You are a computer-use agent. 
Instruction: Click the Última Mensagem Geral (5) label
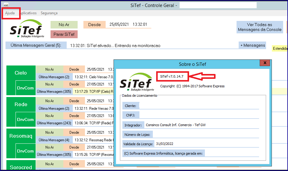tap(36, 45)
